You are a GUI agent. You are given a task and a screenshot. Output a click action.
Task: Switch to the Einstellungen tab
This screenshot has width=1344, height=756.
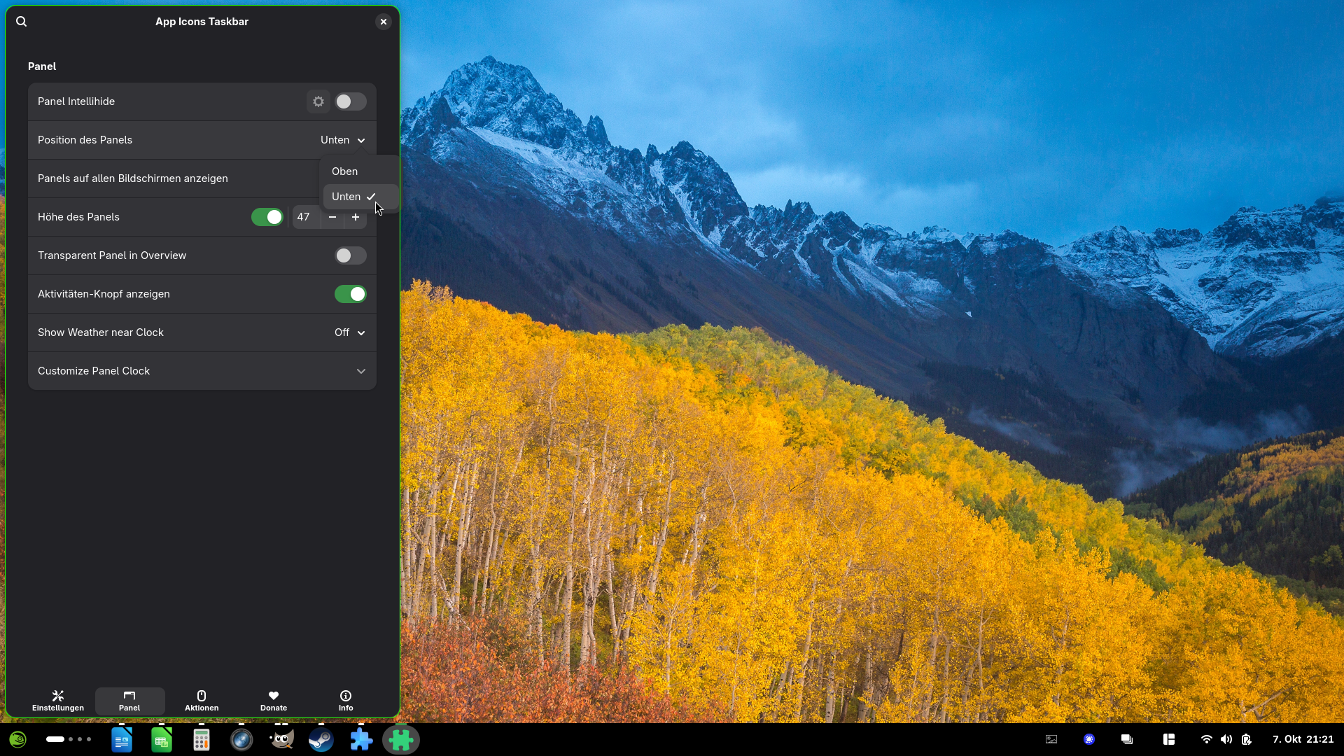coord(58,701)
